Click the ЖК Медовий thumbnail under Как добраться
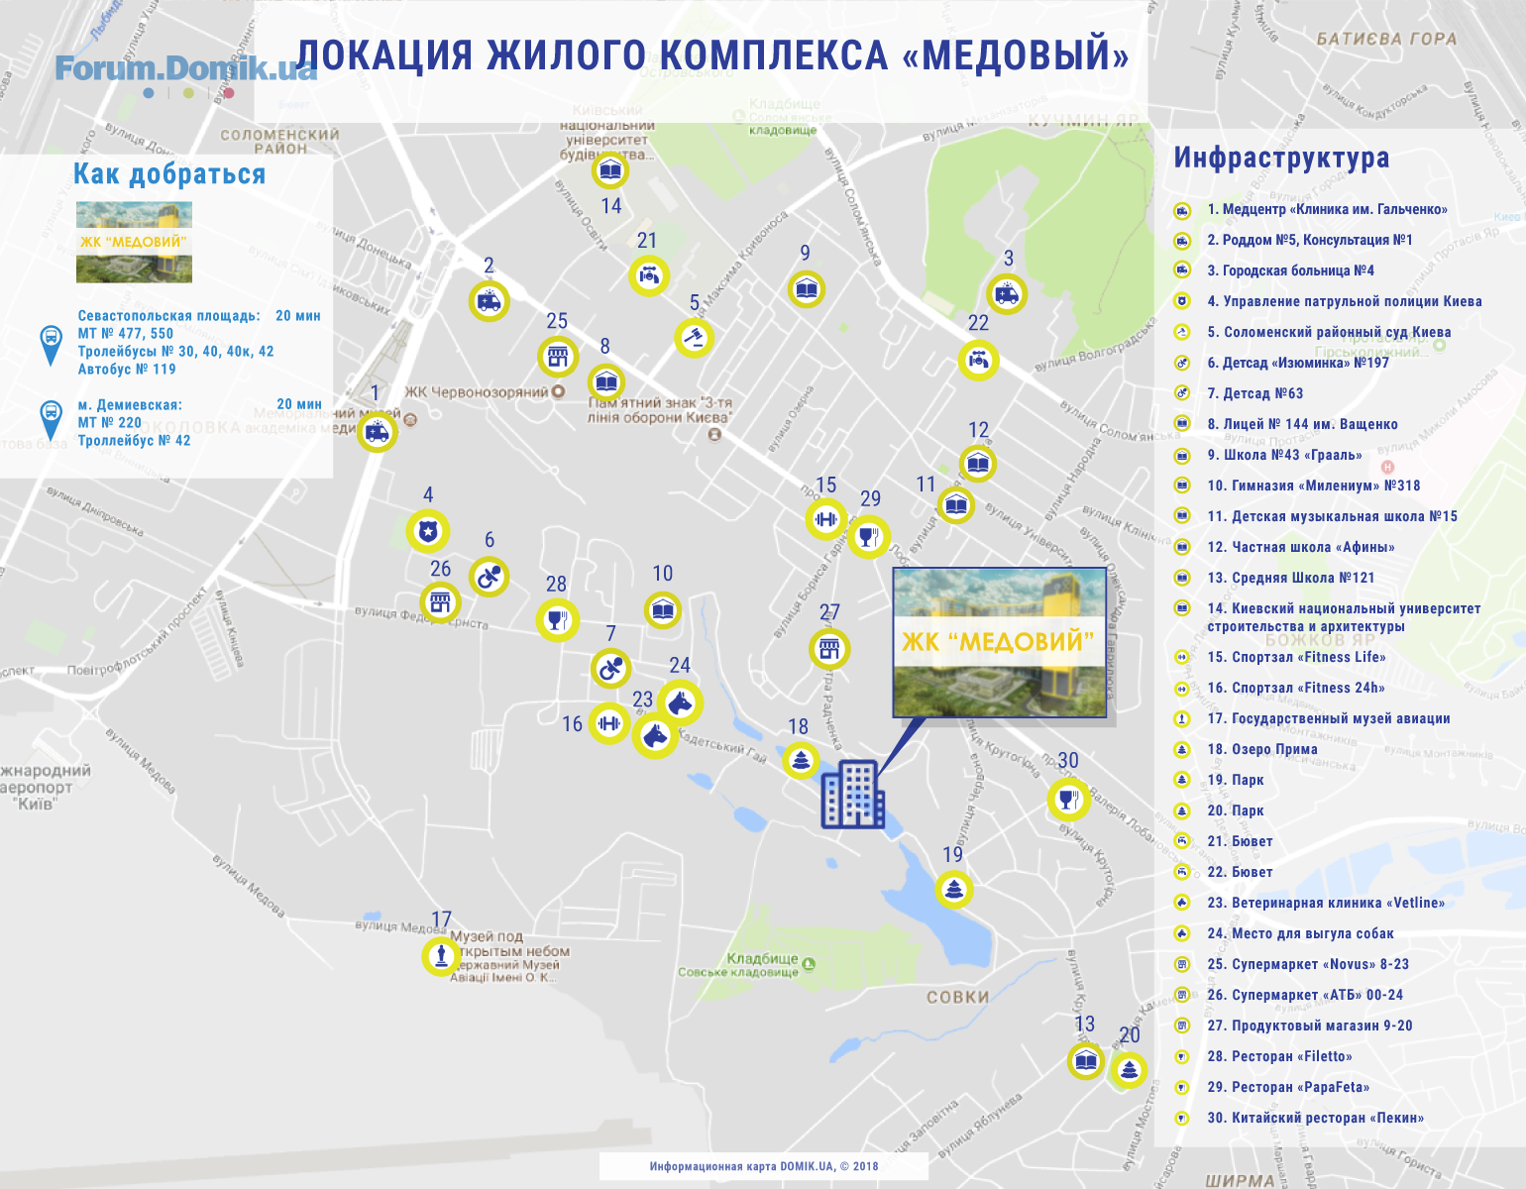Viewport: 1526px width, 1189px height. (x=134, y=242)
